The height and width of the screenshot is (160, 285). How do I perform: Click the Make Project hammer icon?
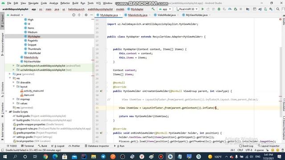pyautogui.click(x=153, y=9)
